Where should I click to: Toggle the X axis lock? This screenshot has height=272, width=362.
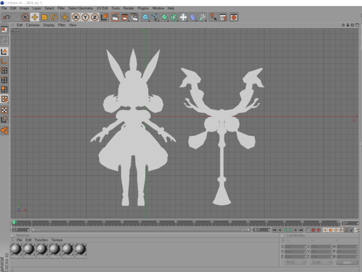[x=76, y=17]
